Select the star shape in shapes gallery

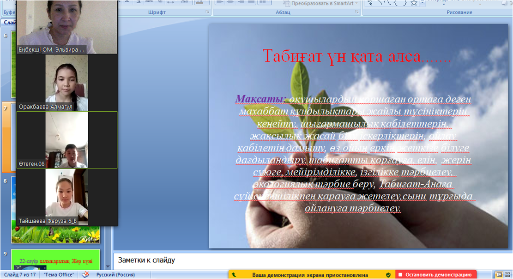414,3
